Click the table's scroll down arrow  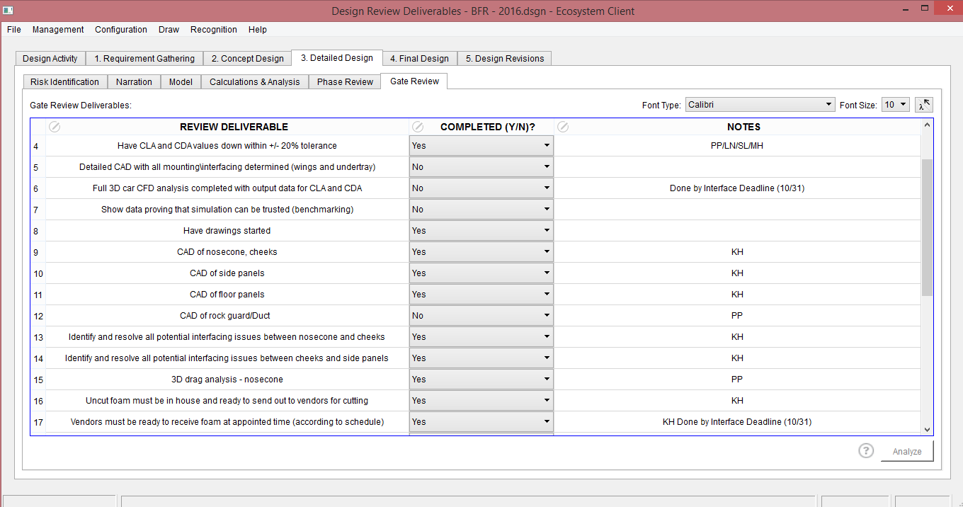[927, 429]
